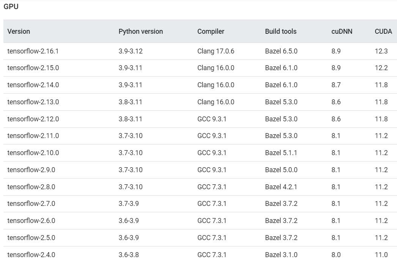Click the CUDA 12.3 value
Viewport: 397px width, 259px height.
pos(381,51)
